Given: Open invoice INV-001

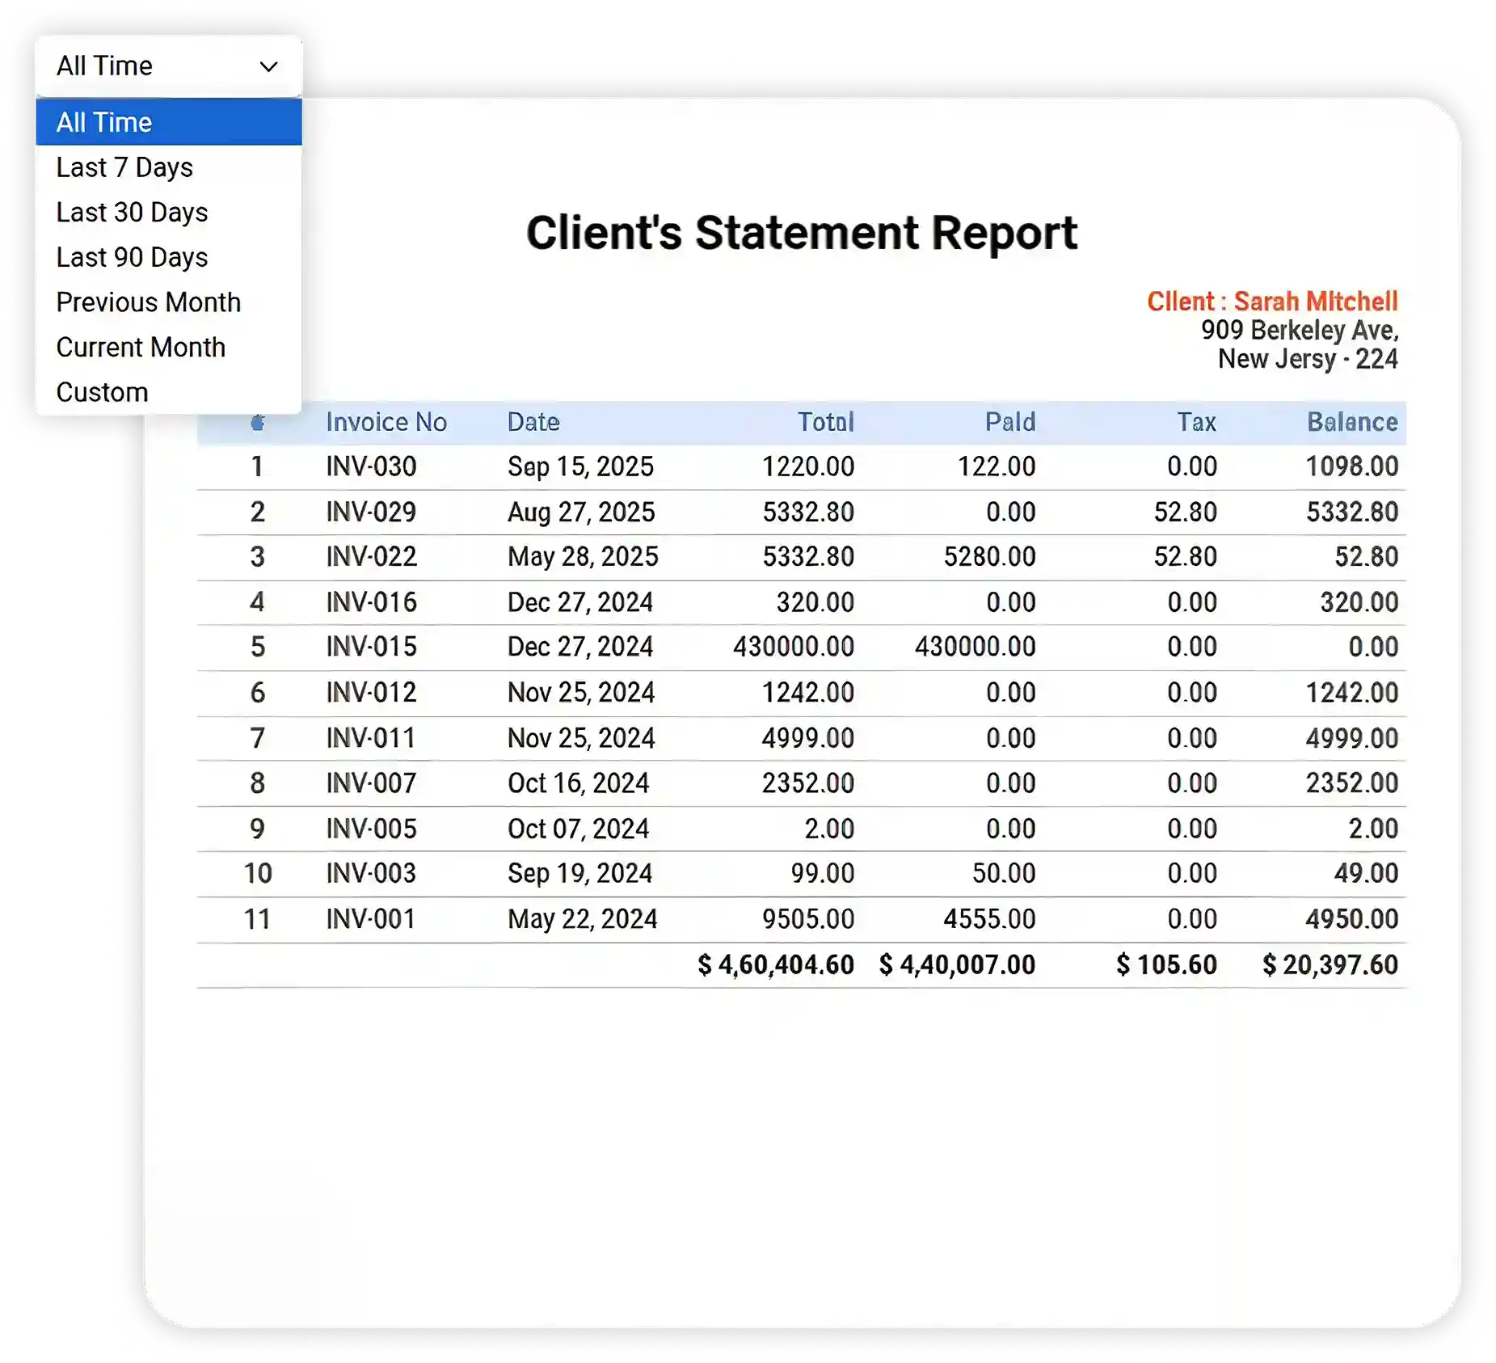Looking at the screenshot, I should pyautogui.click(x=369, y=918).
